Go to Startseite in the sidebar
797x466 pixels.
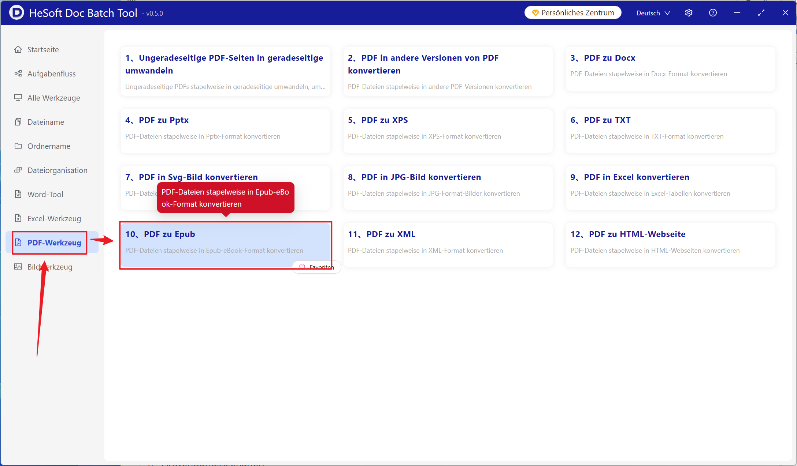tap(52, 49)
